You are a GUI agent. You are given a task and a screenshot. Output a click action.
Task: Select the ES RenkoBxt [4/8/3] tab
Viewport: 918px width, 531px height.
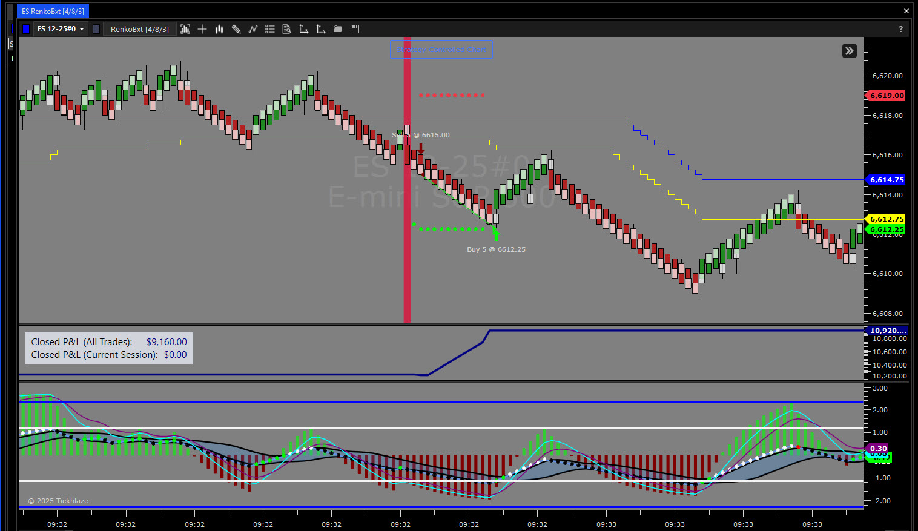click(x=53, y=12)
